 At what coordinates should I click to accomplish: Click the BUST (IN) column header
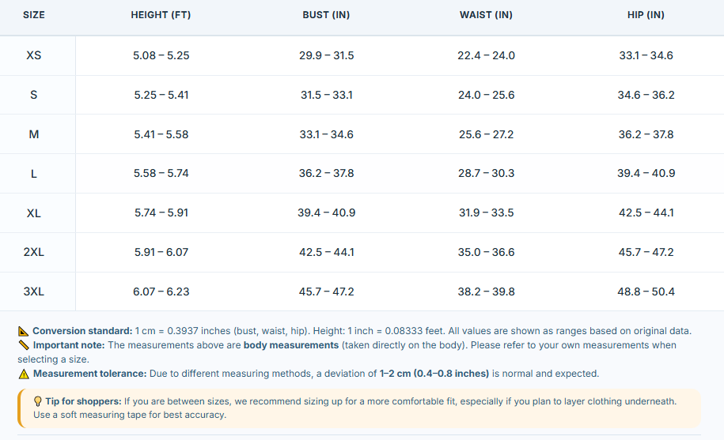point(326,15)
